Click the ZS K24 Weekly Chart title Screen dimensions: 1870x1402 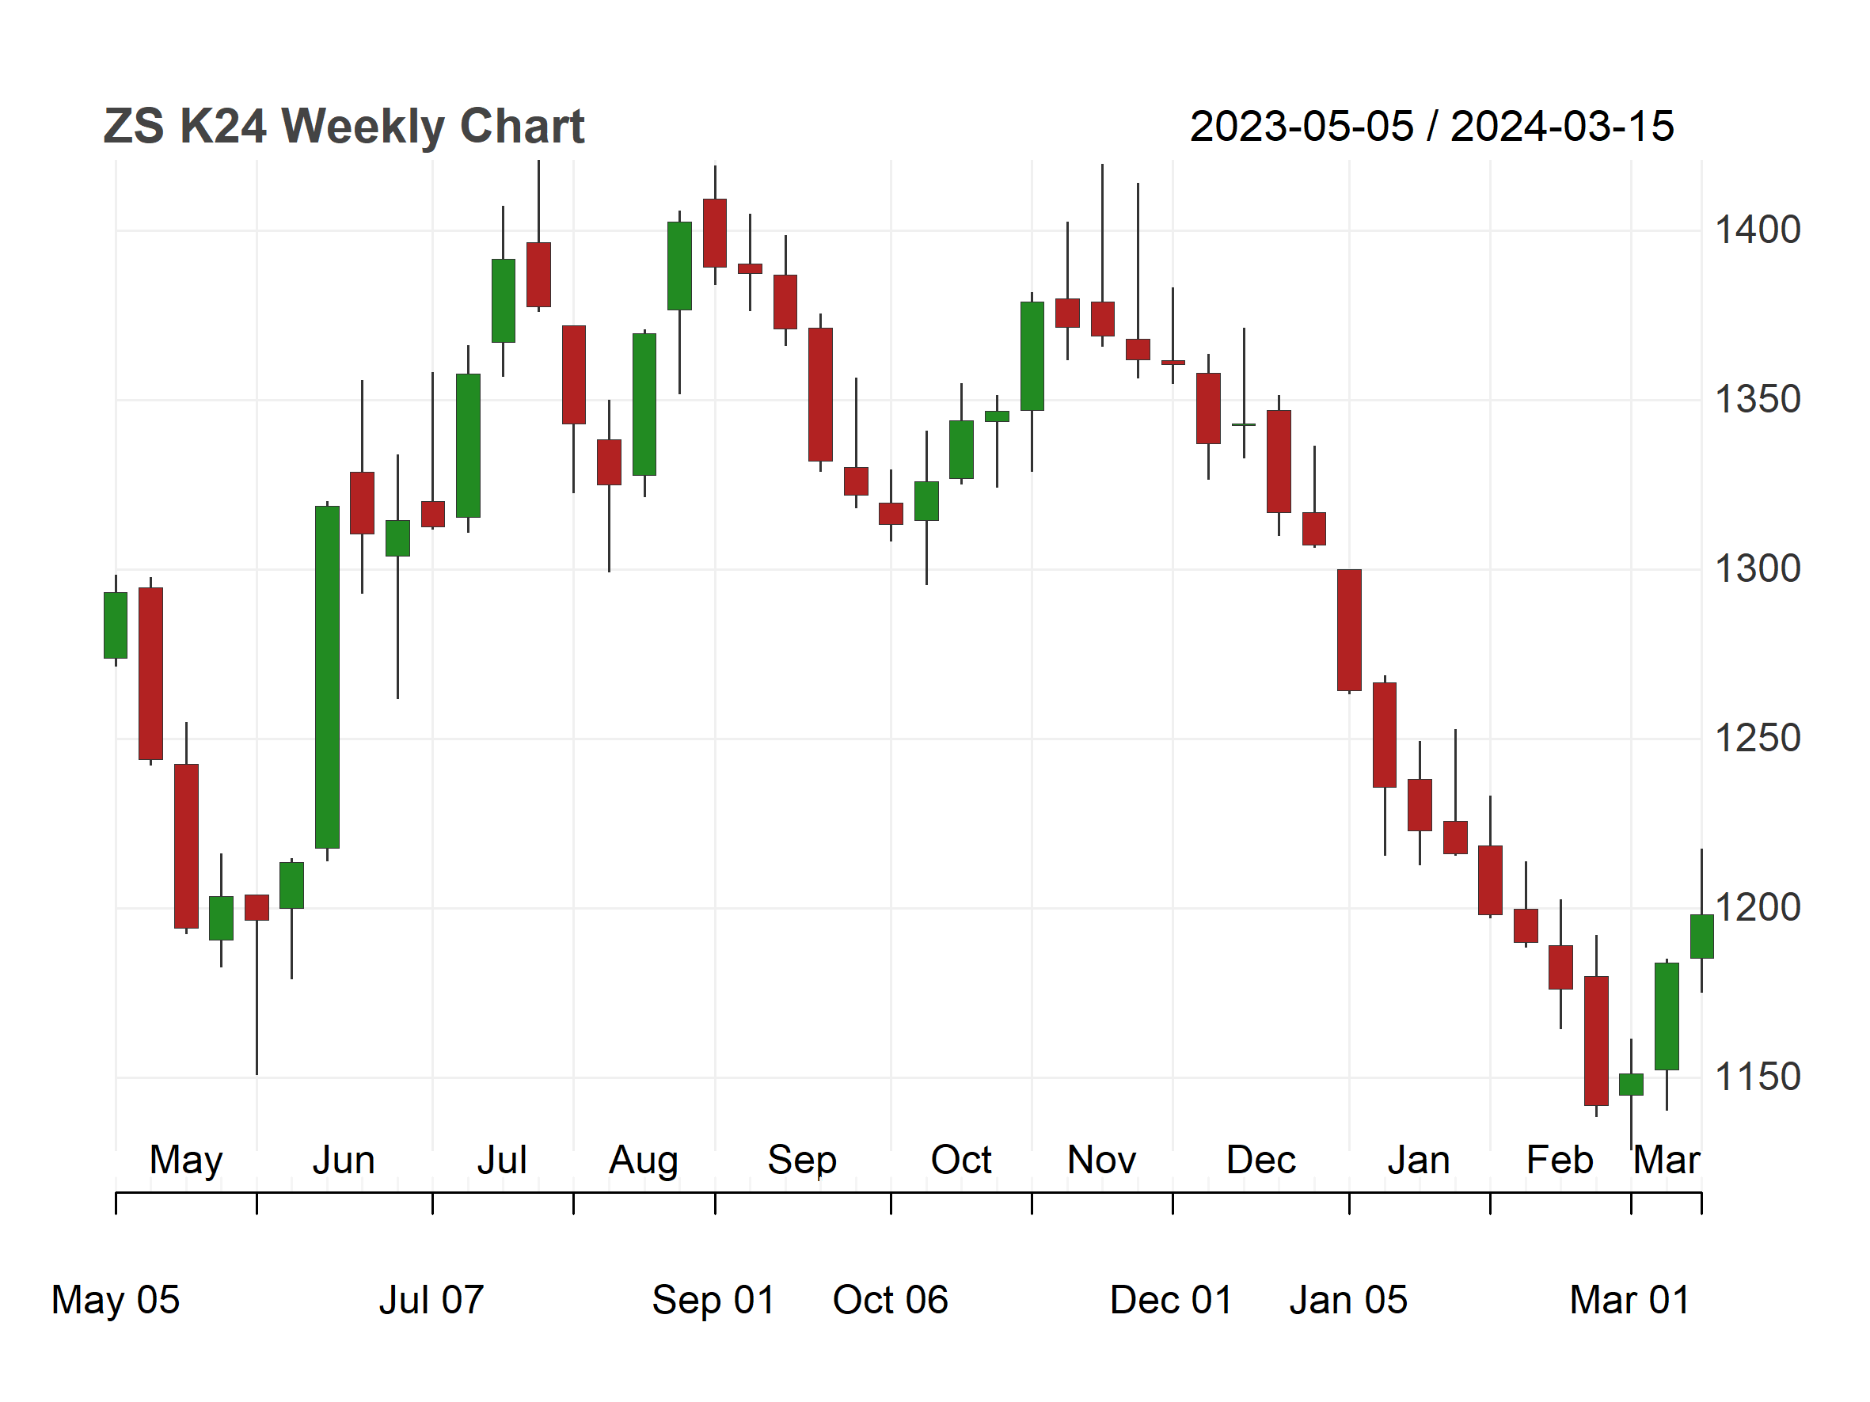pos(344,127)
